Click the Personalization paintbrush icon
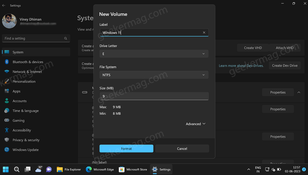This screenshot has height=175, width=308. (x=7, y=81)
